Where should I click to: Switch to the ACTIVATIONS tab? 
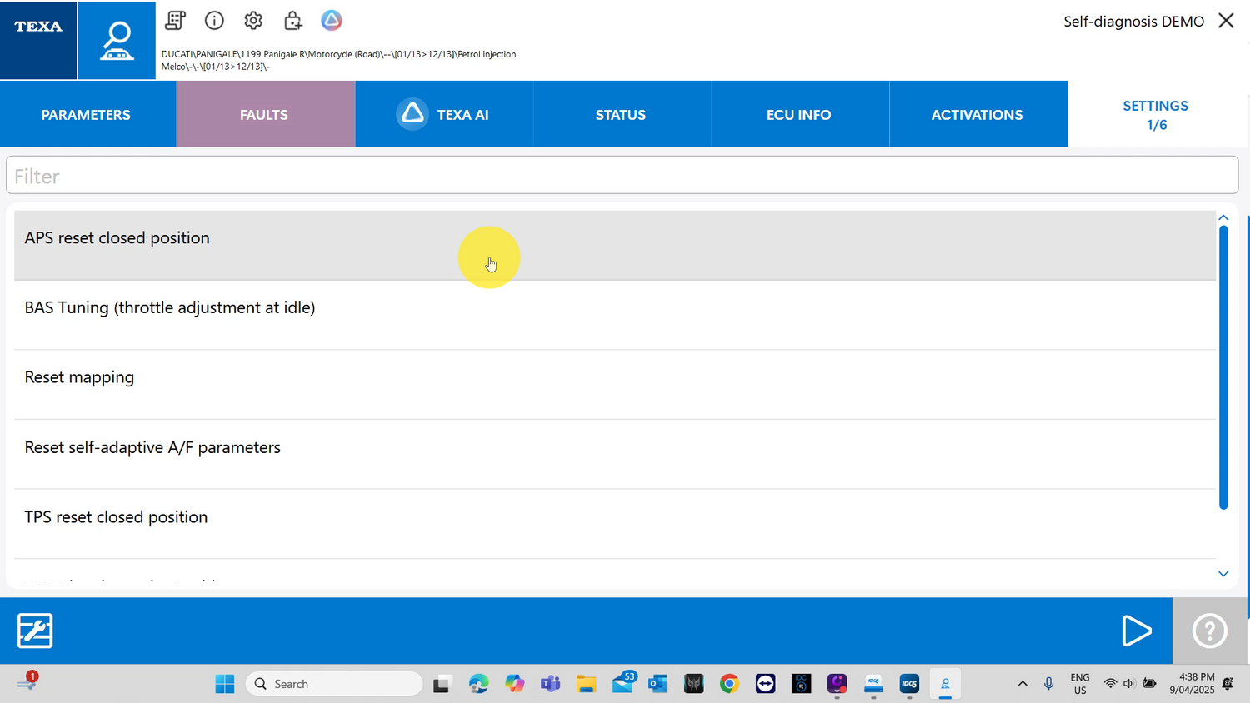[x=978, y=114]
